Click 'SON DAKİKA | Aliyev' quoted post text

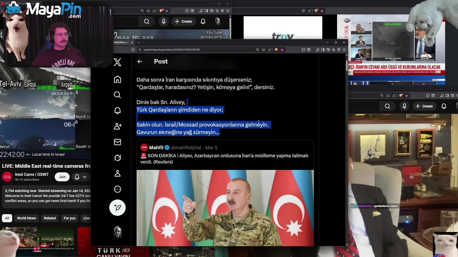click(224, 159)
